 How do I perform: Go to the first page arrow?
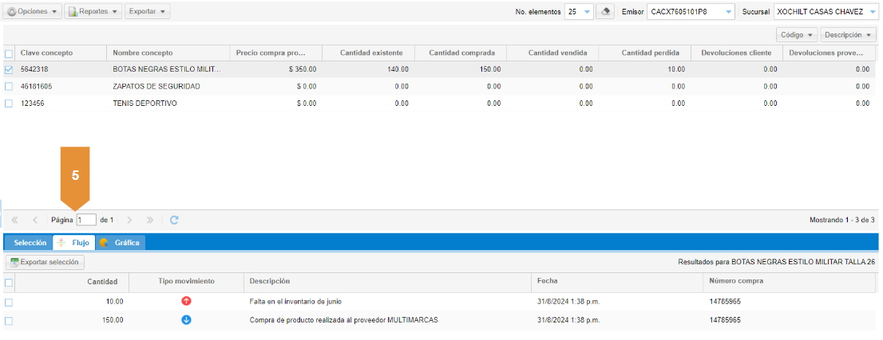pos(14,220)
